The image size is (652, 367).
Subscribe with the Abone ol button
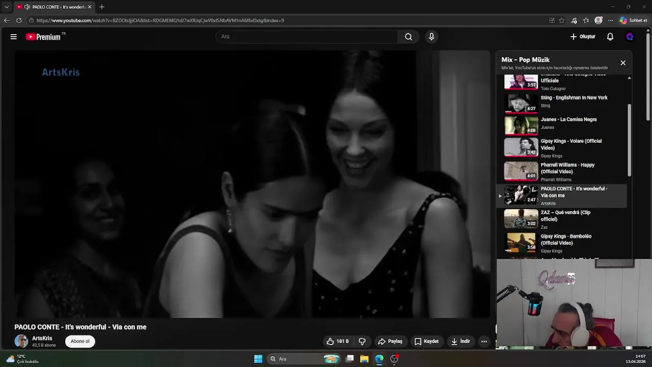point(80,342)
